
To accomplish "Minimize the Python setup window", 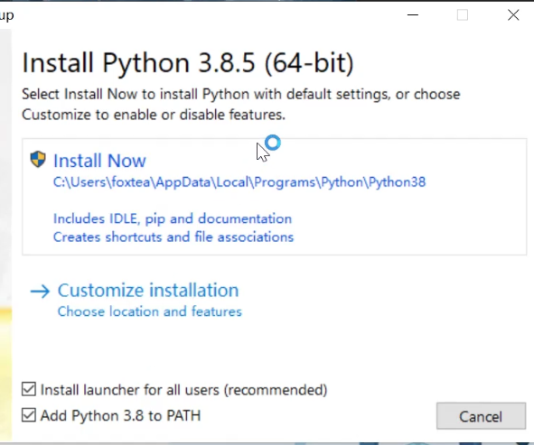I will (x=413, y=15).
